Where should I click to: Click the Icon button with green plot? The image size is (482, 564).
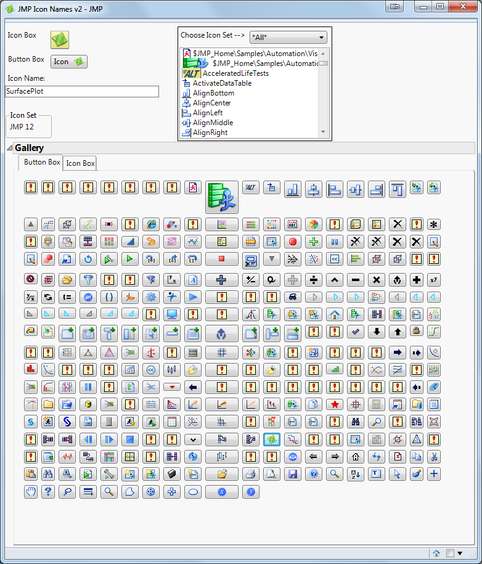pos(69,62)
